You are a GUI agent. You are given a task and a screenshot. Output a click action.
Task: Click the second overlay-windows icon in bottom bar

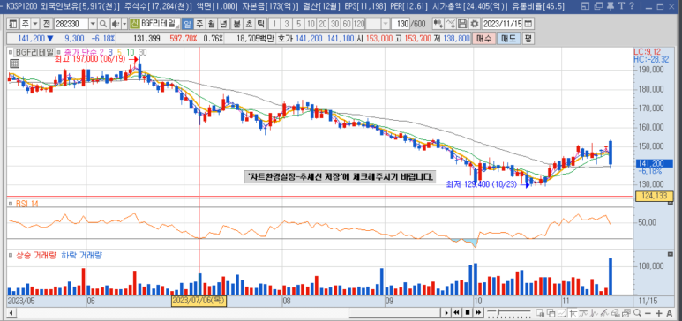click(x=551, y=313)
